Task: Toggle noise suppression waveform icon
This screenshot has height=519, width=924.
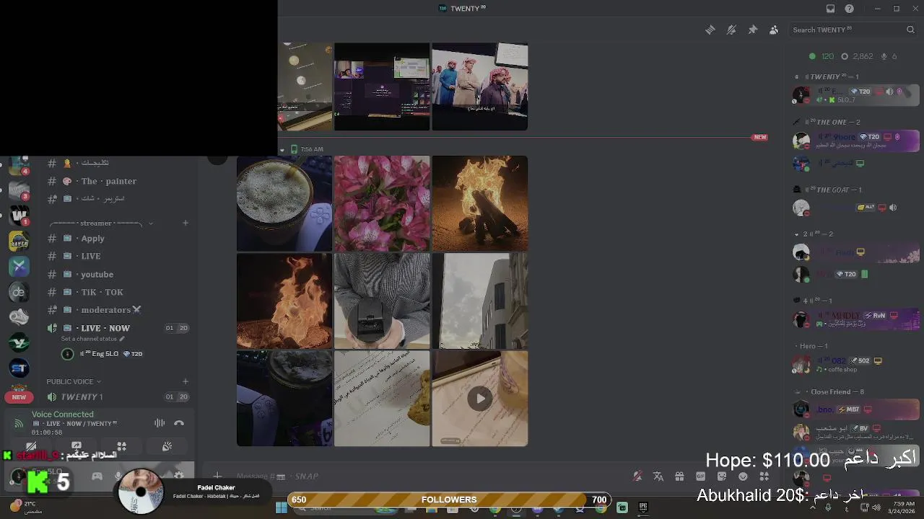Action: tap(160, 423)
